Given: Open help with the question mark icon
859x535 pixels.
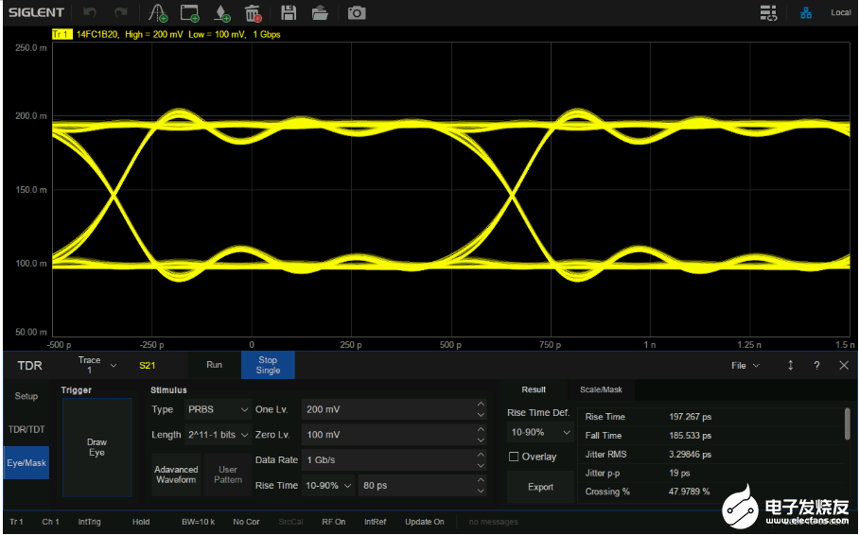Looking at the screenshot, I should [816, 365].
